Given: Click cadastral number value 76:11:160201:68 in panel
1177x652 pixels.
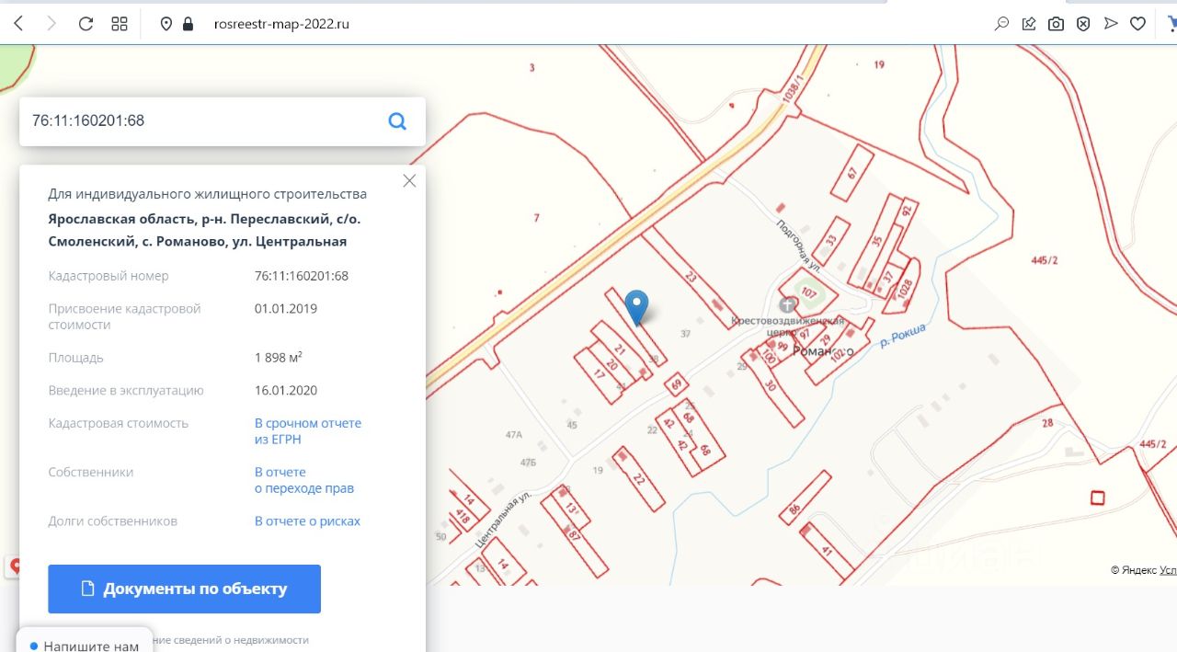Looking at the screenshot, I should 302,276.
